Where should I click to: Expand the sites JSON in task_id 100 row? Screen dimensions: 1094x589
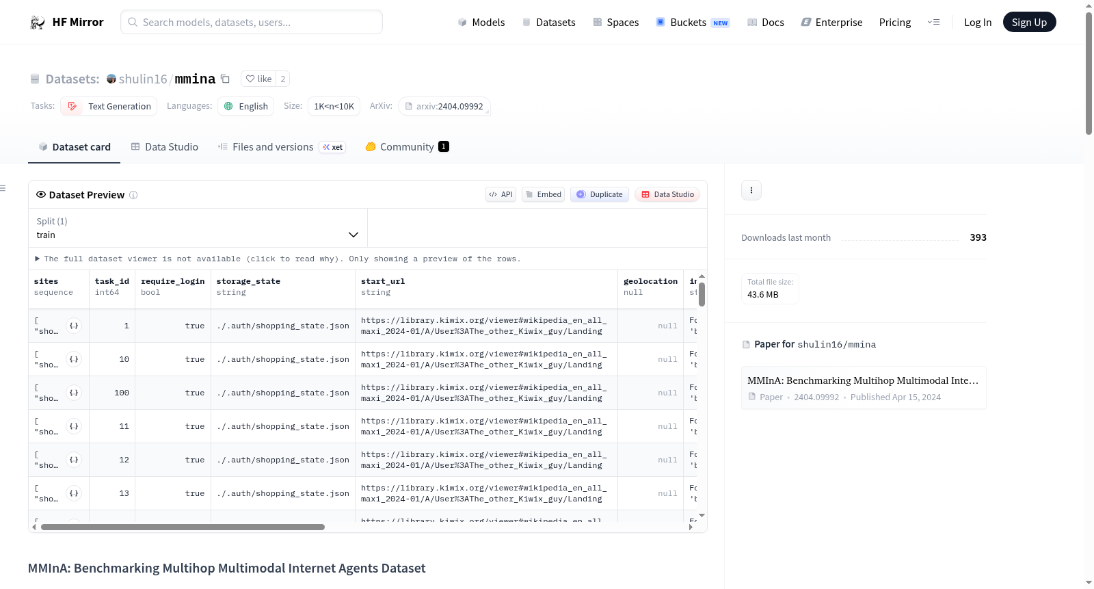click(x=74, y=393)
